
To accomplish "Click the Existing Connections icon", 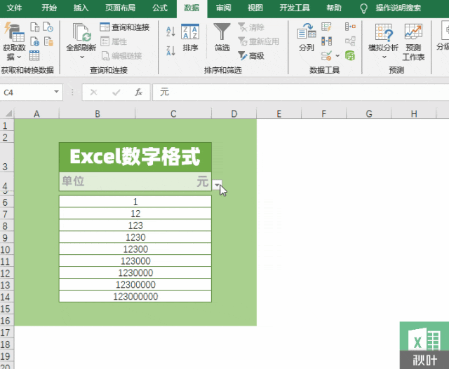I will click(x=48, y=42).
